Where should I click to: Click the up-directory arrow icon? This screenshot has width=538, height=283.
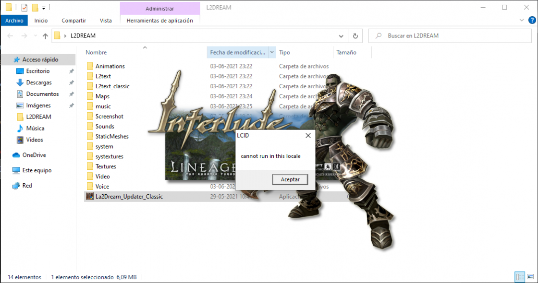point(46,36)
